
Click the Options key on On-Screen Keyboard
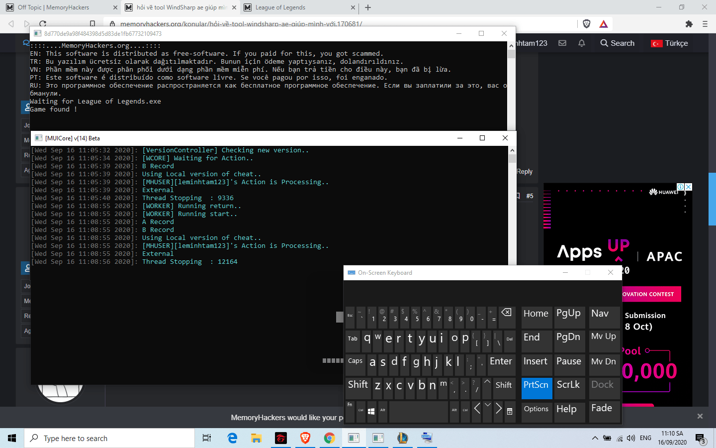point(537,412)
